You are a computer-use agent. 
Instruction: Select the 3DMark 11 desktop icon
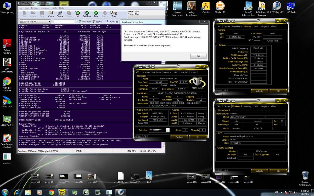tap(220, 8)
